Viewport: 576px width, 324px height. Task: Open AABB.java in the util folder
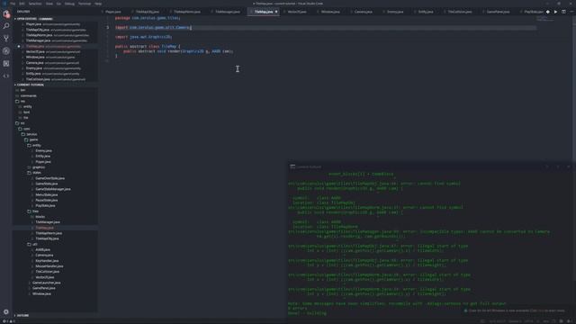tap(42, 250)
